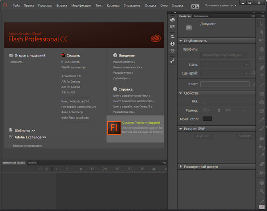Check 'Больше не показывать' checkbox
This screenshot has width=267, height=211.
click(x=10, y=146)
